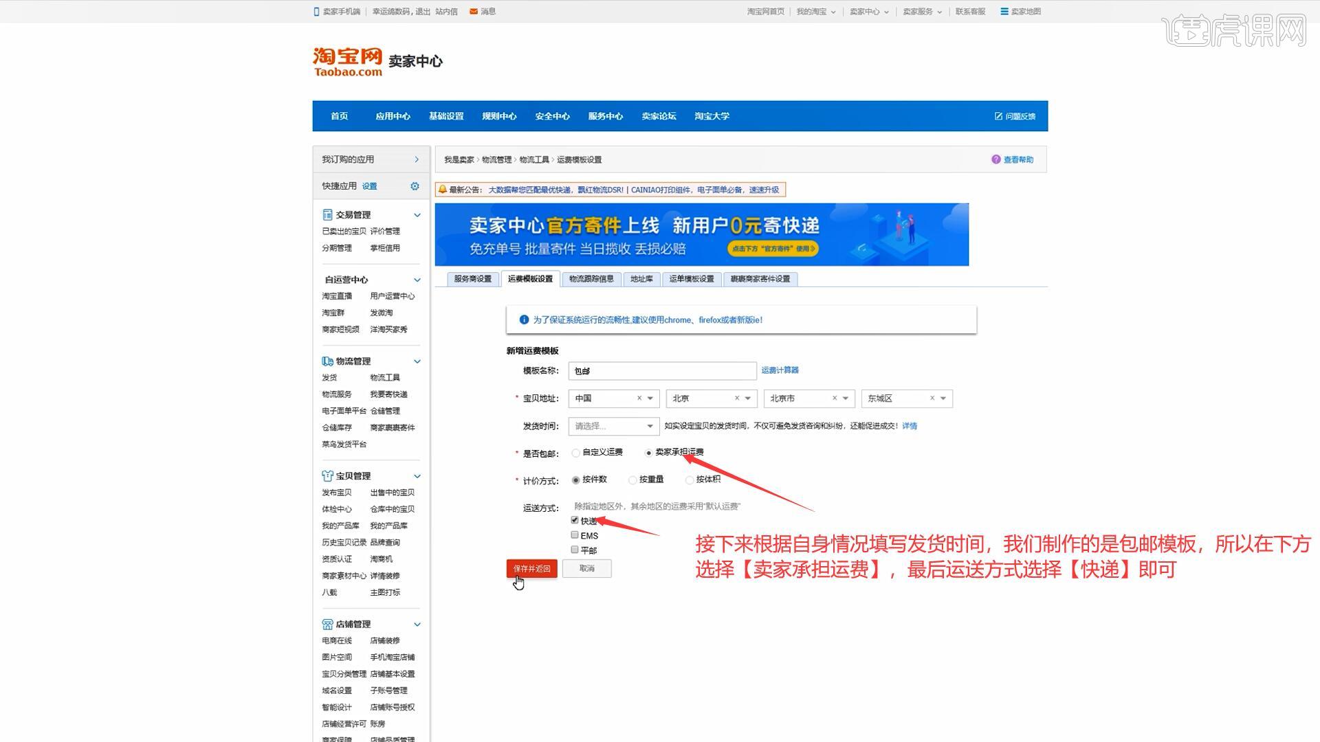Open the 物流工具 sidebar link

coord(385,378)
